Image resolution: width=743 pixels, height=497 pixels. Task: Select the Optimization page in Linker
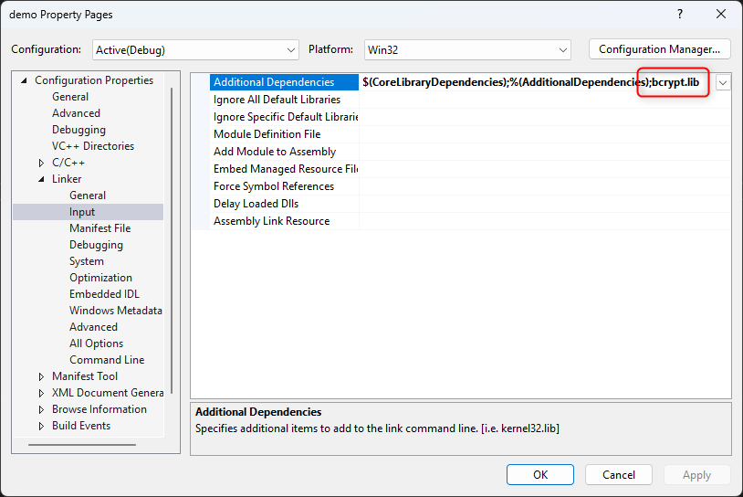(100, 278)
